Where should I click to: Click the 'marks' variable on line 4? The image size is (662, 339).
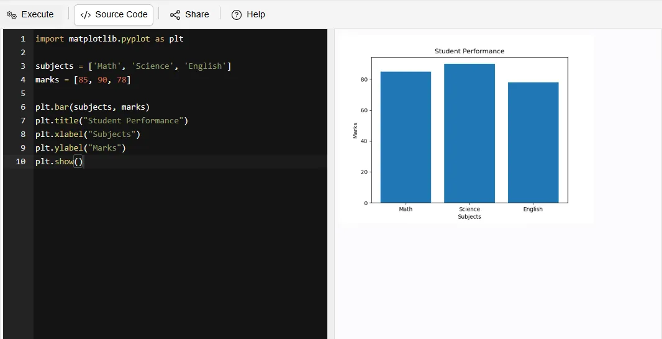pos(47,79)
